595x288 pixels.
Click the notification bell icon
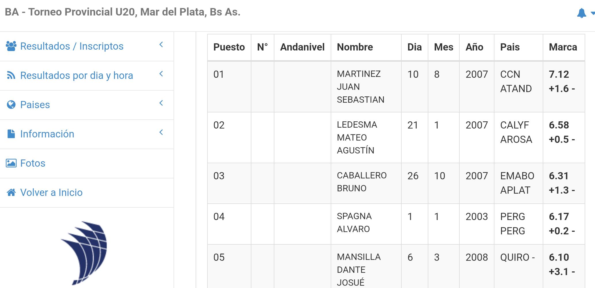[581, 13]
